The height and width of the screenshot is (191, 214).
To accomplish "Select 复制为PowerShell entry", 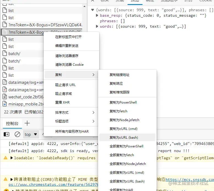I will 127,102.
